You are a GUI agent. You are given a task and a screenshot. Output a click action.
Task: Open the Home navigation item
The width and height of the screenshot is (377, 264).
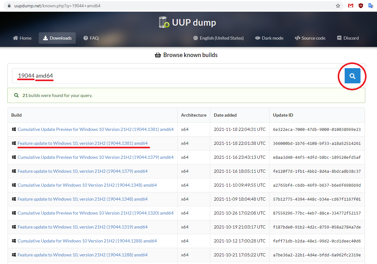pos(22,38)
